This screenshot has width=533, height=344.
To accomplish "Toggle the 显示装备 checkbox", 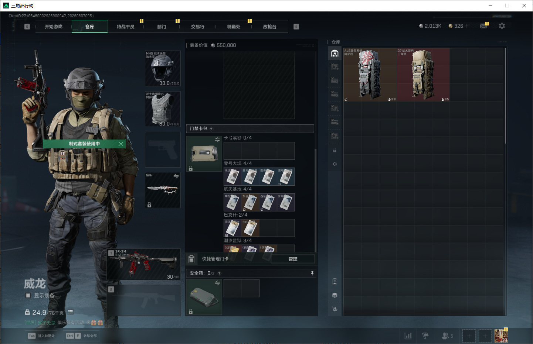I will coord(28,295).
